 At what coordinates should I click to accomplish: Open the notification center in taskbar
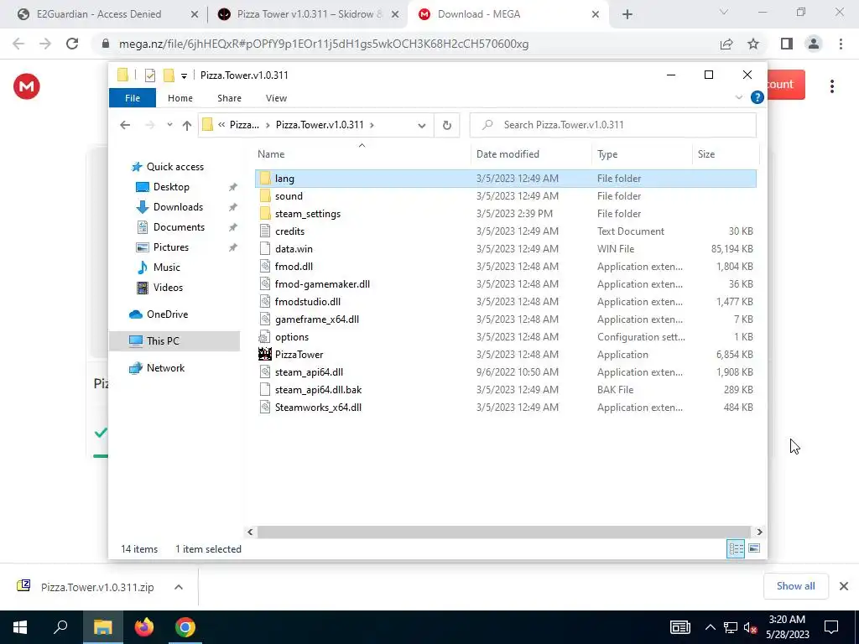pos(831,627)
